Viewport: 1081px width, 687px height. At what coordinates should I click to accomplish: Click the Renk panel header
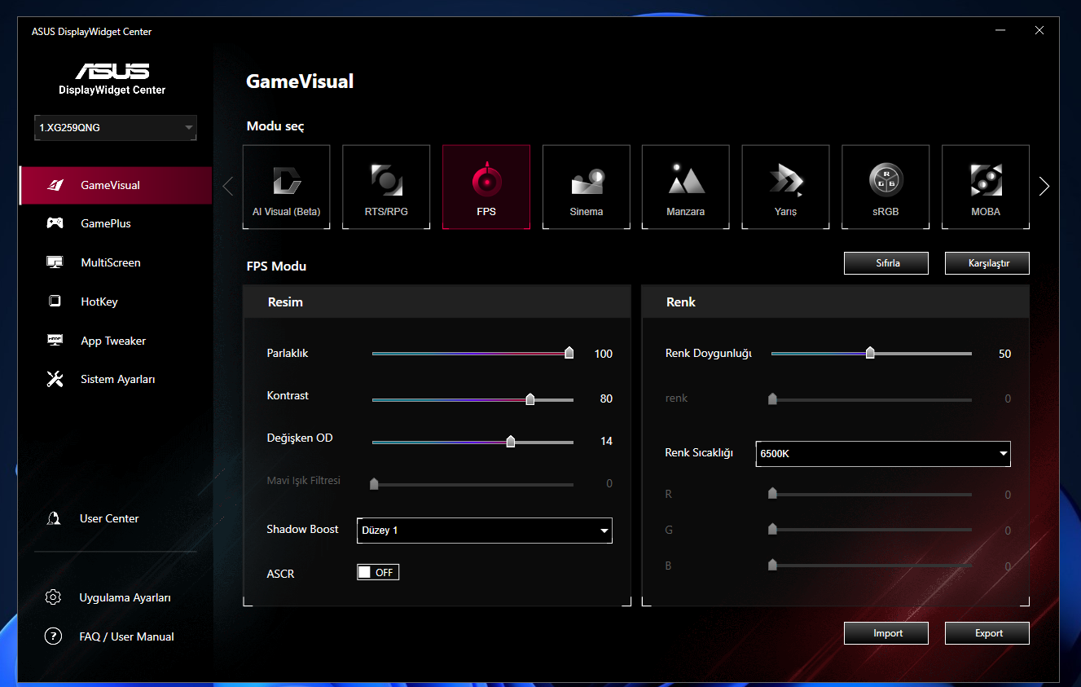[836, 302]
